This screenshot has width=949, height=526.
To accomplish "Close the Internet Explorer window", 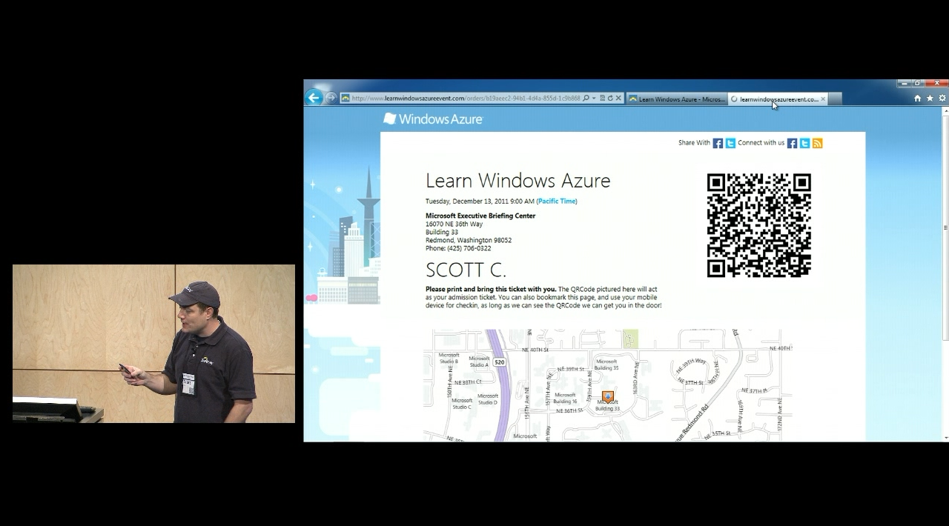I will coord(936,83).
